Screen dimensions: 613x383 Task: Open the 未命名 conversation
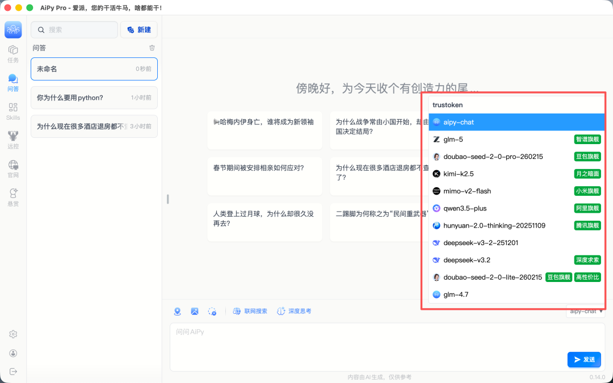[94, 69]
